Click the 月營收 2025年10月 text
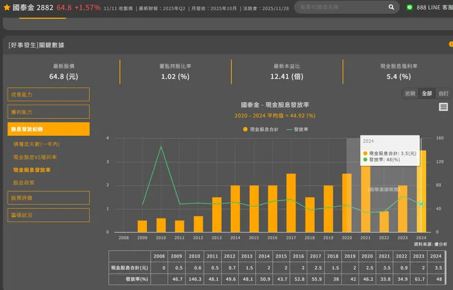 pos(214,9)
